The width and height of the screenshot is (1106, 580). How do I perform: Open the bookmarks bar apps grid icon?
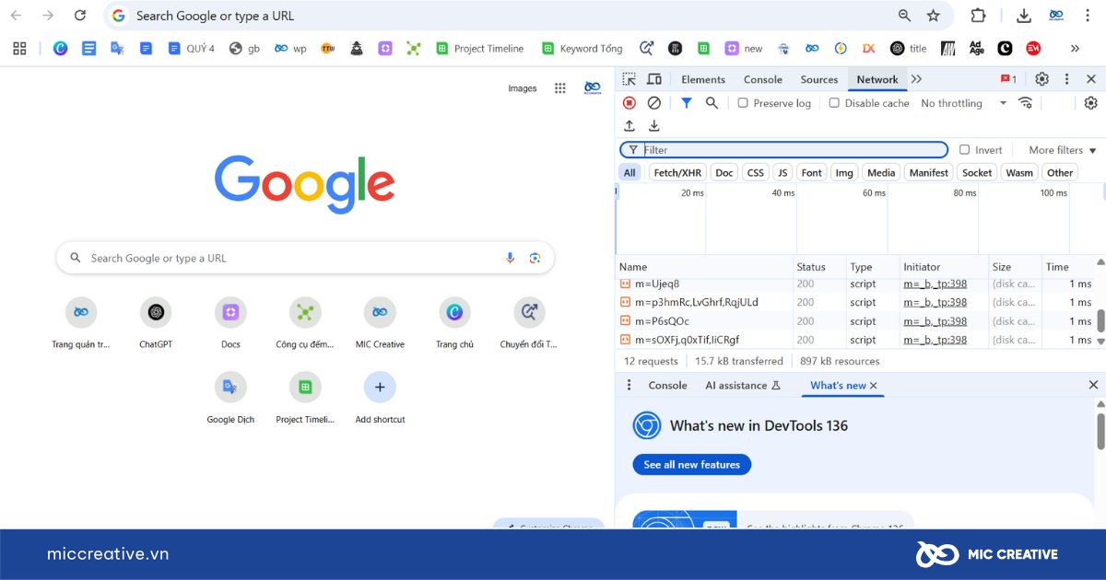(x=19, y=49)
